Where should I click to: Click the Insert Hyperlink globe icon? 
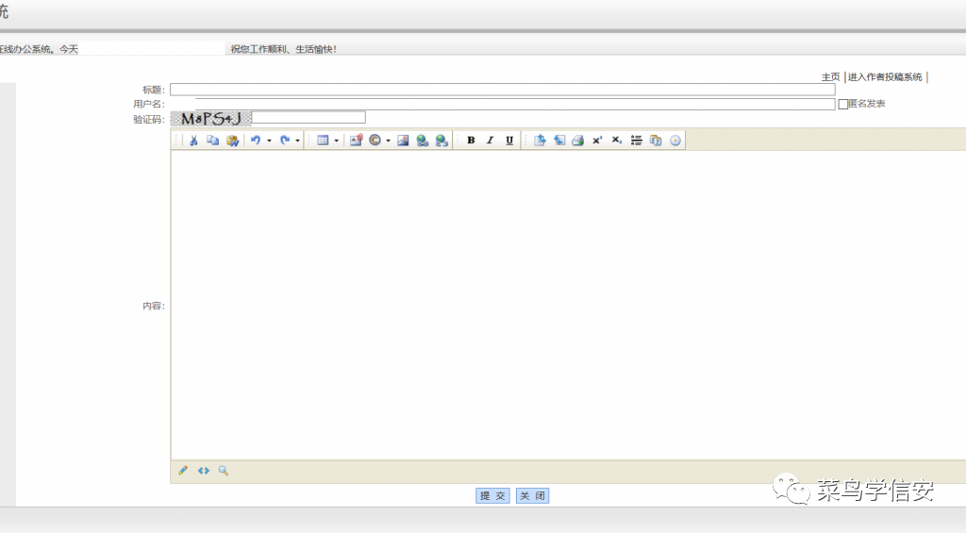[x=422, y=141]
